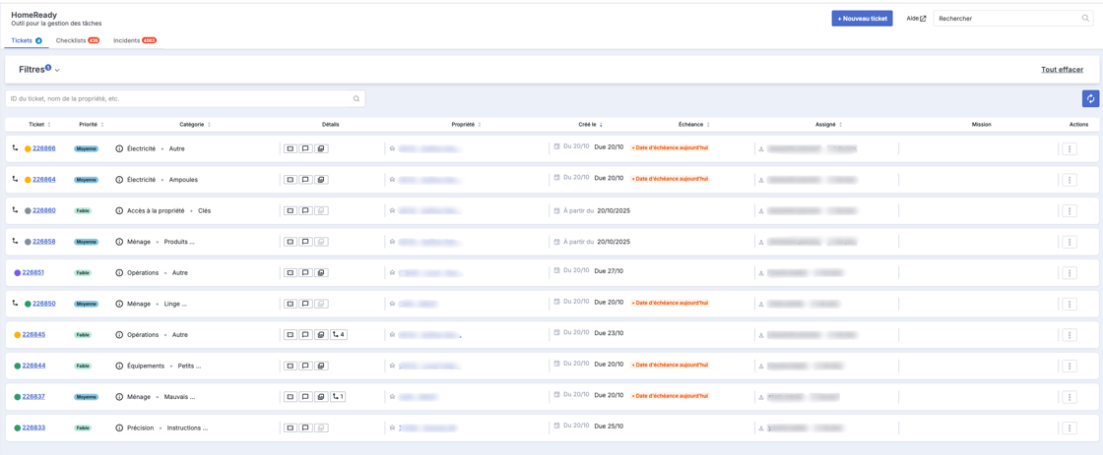Viewport: 1103px width, 455px height.
Task: Click the house icon in row 226851
Action: coord(393,272)
